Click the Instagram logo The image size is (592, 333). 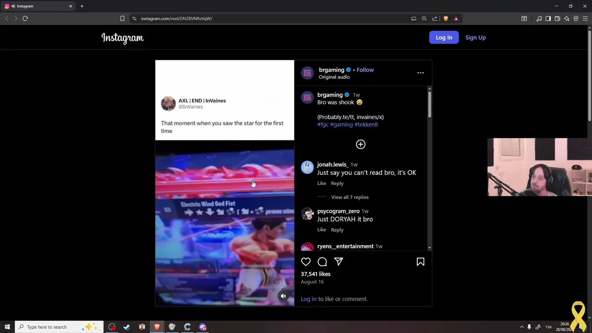point(123,38)
